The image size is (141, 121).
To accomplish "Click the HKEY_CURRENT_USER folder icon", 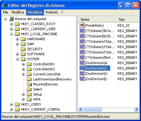I will [x=17, y=29].
